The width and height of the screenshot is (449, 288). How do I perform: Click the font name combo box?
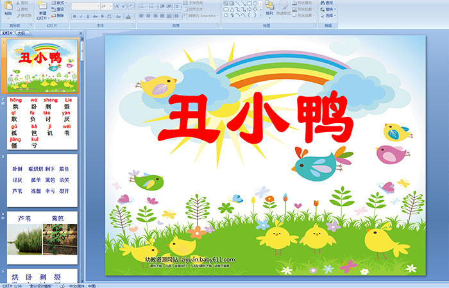pyautogui.click(x=85, y=6)
